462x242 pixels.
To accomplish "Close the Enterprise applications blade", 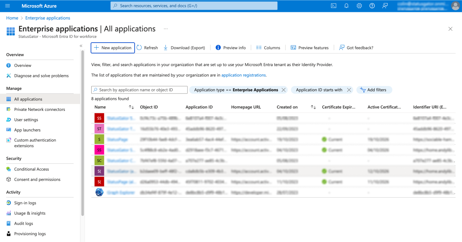I will 450,29.
